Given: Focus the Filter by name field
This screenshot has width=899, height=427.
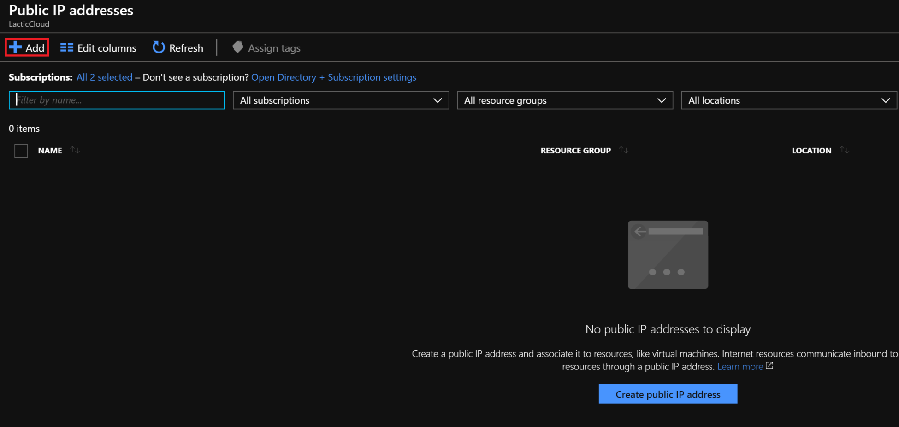Looking at the screenshot, I should click(117, 100).
